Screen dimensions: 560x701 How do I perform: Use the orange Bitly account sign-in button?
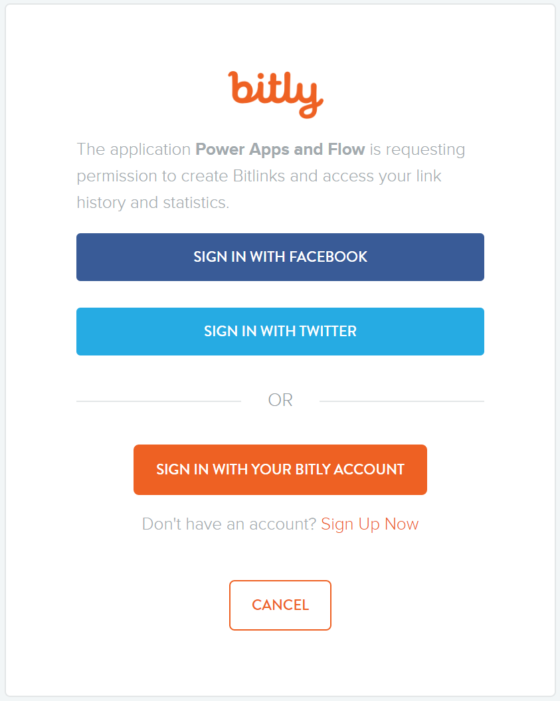280,469
